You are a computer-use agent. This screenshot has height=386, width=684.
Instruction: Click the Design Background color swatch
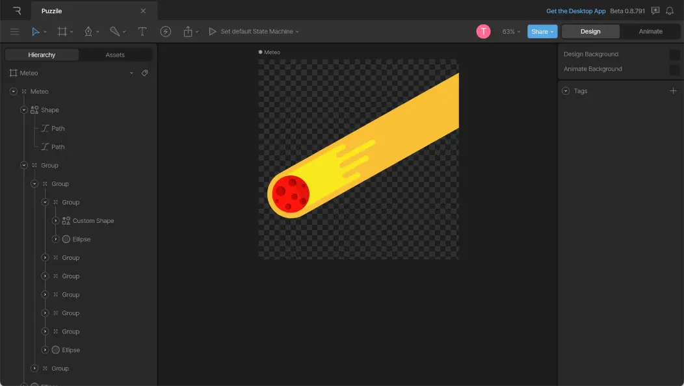674,54
